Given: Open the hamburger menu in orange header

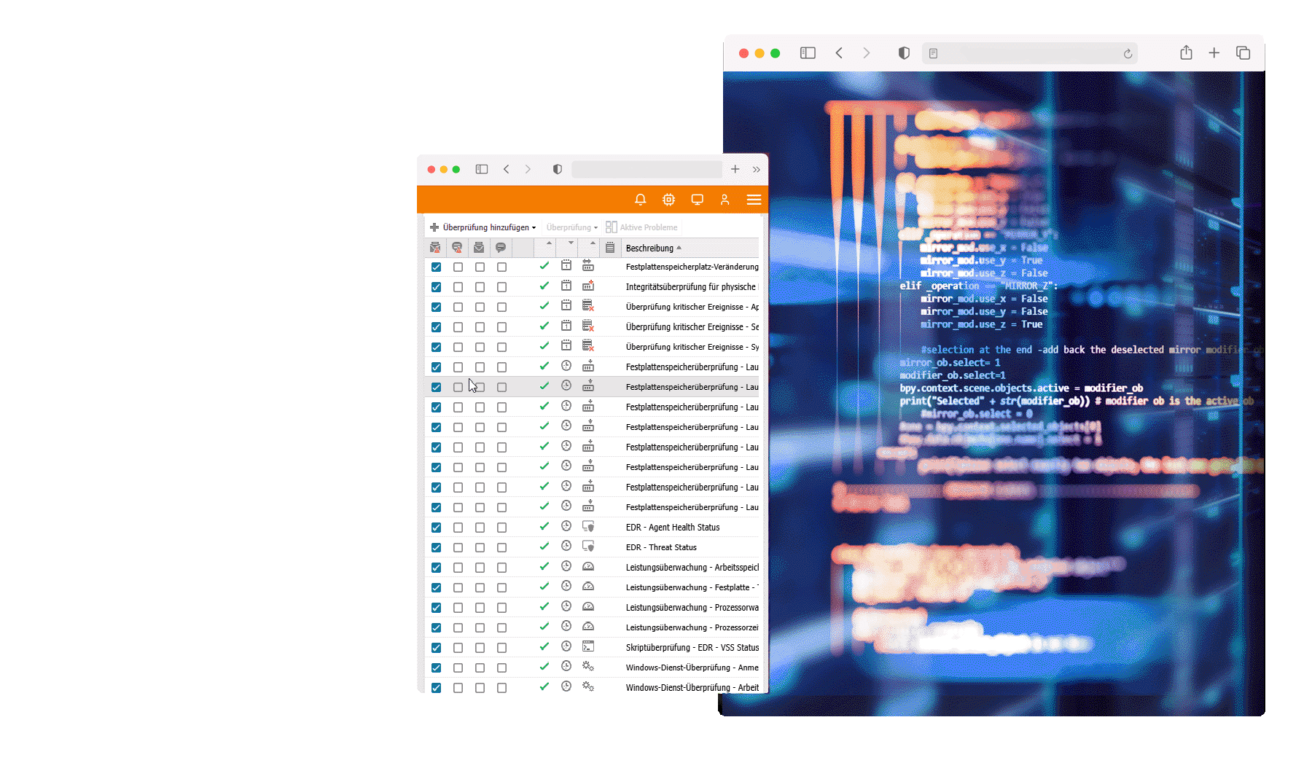Looking at the screenshot, I should click(754, 200).
